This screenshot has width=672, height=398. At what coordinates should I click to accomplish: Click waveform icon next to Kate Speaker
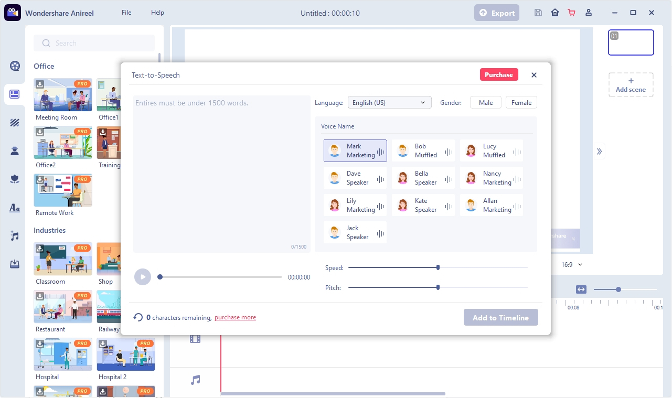click(x=449, y=206)
